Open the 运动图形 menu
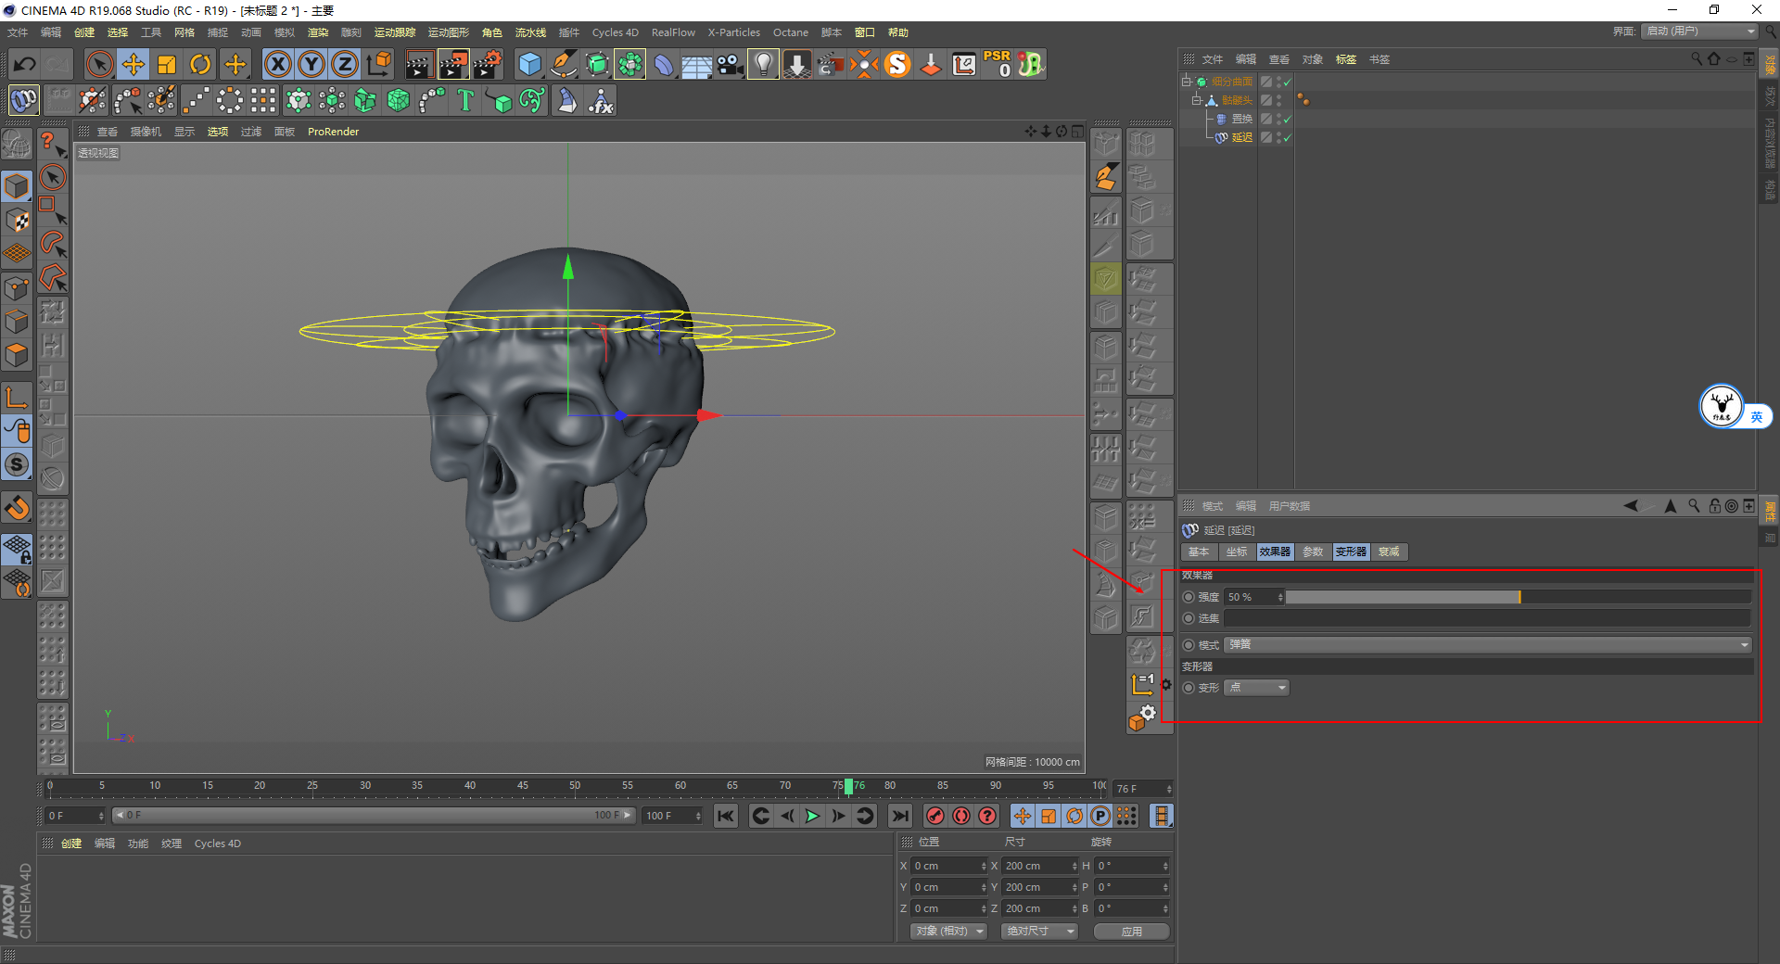Viewport: 1780px width, 964px height. point(448,32)
